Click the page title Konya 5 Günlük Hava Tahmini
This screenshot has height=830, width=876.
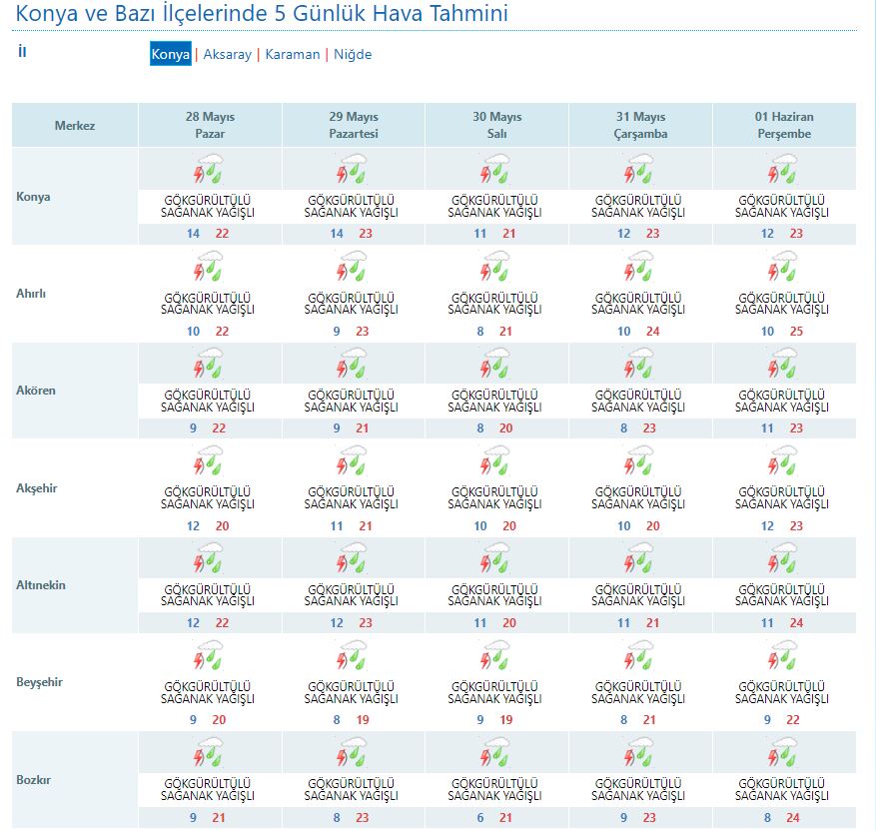pos(262,14)
